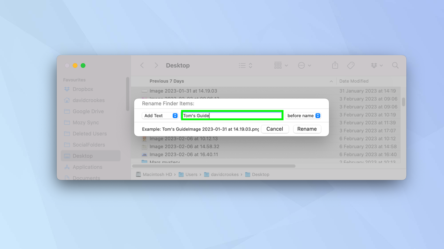Click the Forward navigation arrow
The image size is (444, 249).
coord(156,65)
